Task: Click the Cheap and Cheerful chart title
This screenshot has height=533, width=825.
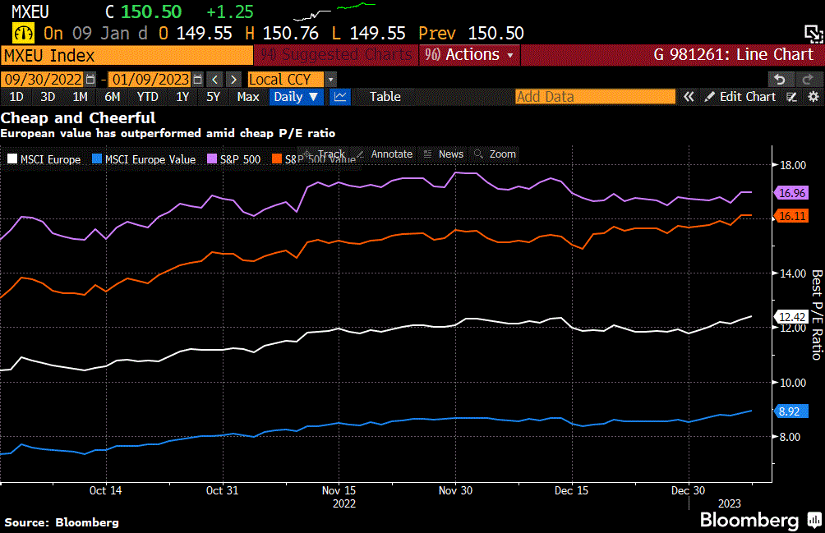Action: pyautogui.click(x=78, y=117)
